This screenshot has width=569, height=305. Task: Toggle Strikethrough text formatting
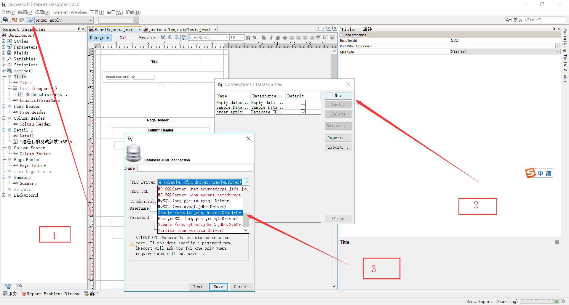pos(285,38)
